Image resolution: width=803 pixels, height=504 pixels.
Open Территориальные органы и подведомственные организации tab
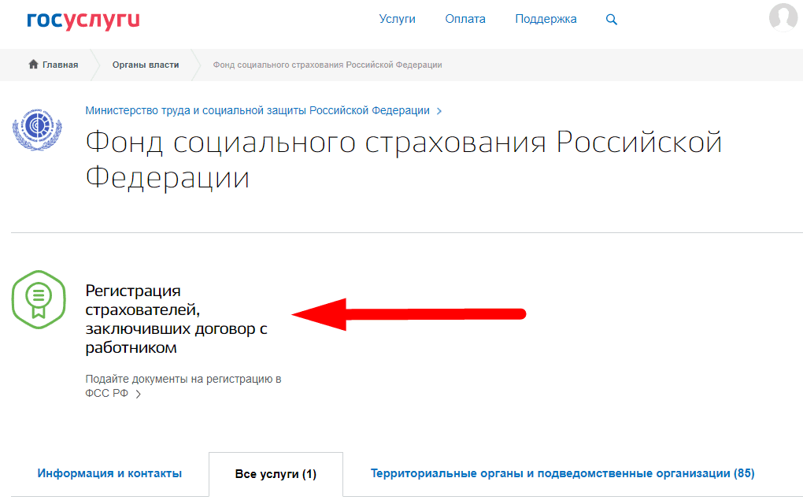pyautogui.click(x=562, y=473)
